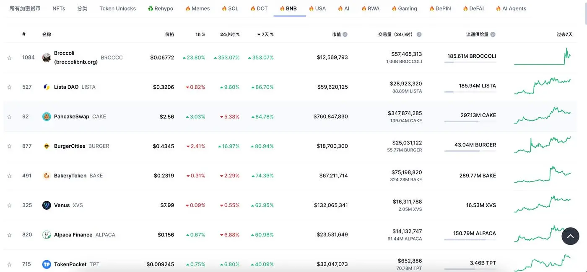Open the Token Unlocks section
This screenshot has height=272, width=587.
(117, 8)
